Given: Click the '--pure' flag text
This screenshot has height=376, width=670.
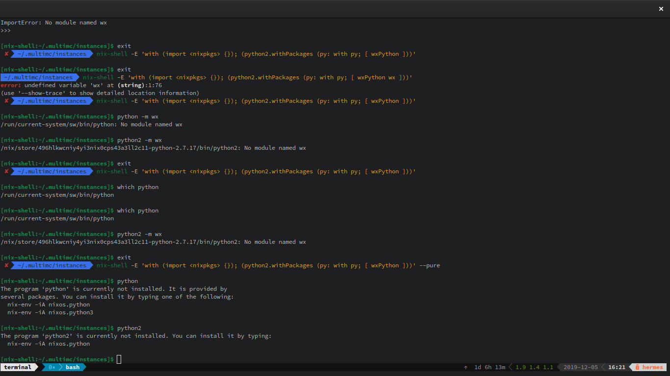Looking at the screenshot, I should point(430,265).
